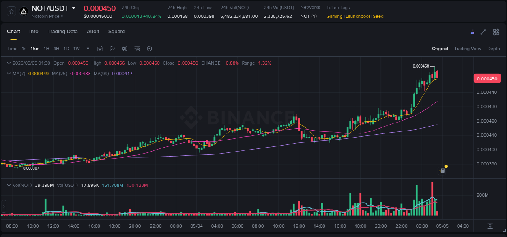Open the hexagon chart settings icon
The height and width of the screenshot is (237, 507).
coord(149,49)
